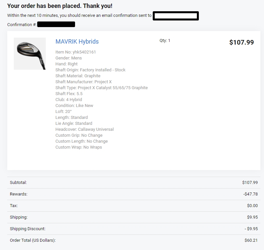The height and width of the screenshot is (250, 264).
Task: Click the Rewards amount -$47.78
Action: [x=250, y=194]
